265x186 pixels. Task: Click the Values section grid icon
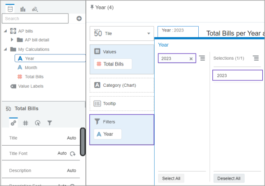click(x=97, y=51)
